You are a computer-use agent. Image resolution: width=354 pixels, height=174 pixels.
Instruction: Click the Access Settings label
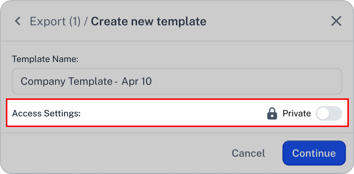pos(46,113)
